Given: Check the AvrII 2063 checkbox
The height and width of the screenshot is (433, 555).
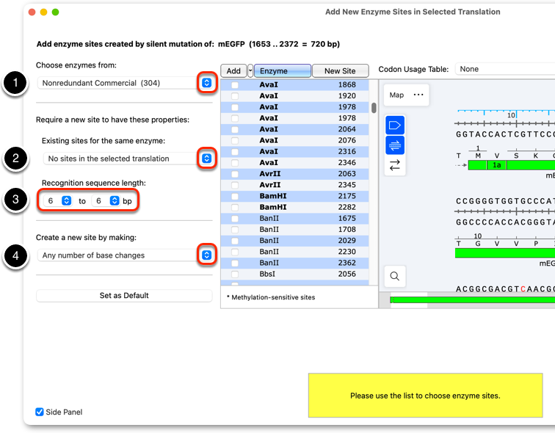Looking at the screenshot, I should 235,174.
